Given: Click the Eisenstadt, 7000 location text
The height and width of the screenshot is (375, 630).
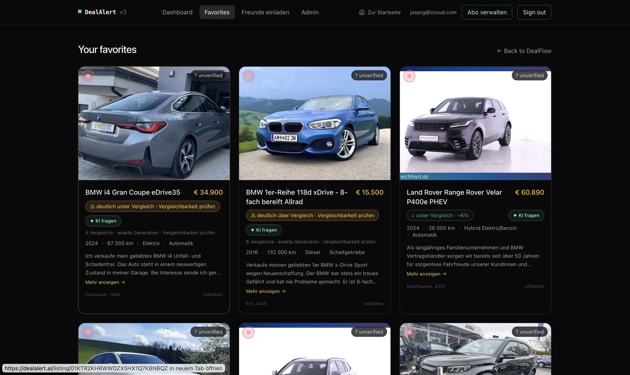Looking at the screenshot, I should (x=103, y=295).
